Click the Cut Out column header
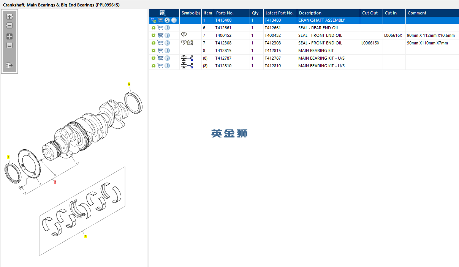The image size is (459, 267). click(x=371, y=13)
